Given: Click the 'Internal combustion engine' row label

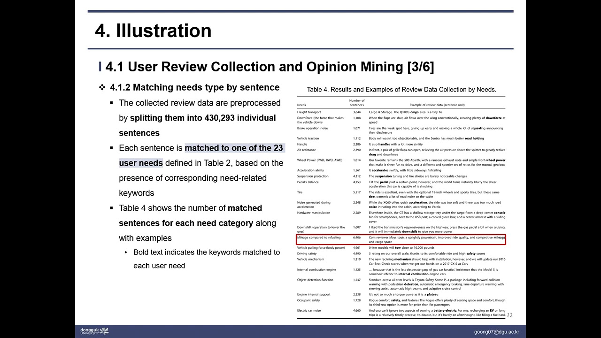Looking at the screenshot, I should coord(316,269).
